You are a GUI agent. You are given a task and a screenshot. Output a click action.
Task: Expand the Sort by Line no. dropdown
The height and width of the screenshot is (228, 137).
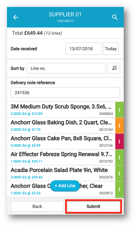coord(66,68)
